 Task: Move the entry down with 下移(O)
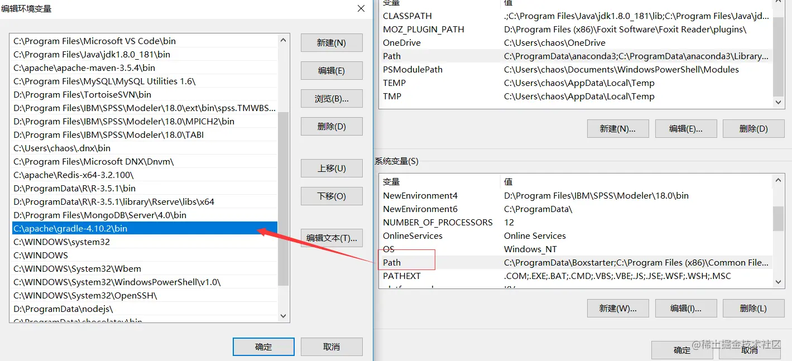[x=332, y=196]
